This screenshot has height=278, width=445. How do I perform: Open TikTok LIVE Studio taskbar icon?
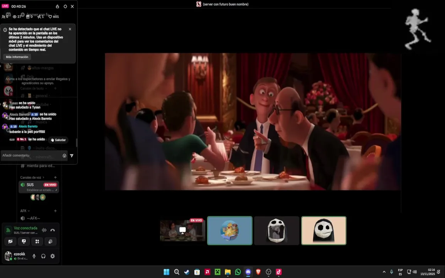pyautogui.click(x=279, y=272)
